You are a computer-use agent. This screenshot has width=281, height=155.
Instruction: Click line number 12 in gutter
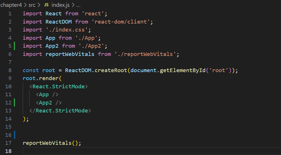[x=8, y=103]
